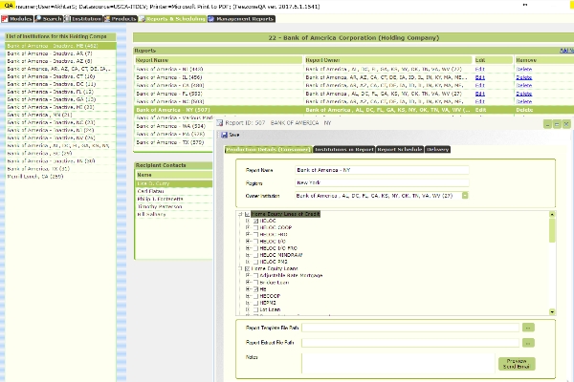Viewport: 574px width, 382px height.
Task: Click Delete for Bank of America - NY (507)
Action: [x=524, y=110]
